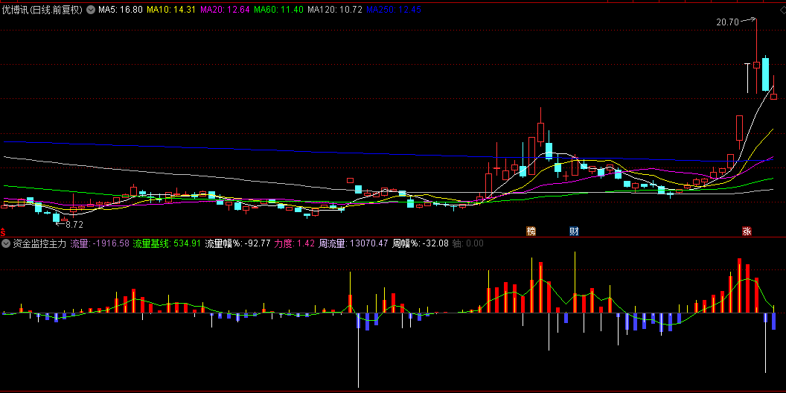Select the MA5: 16.80 label
The width and height of the screenshot is (786, 393).
click(121, 10)
